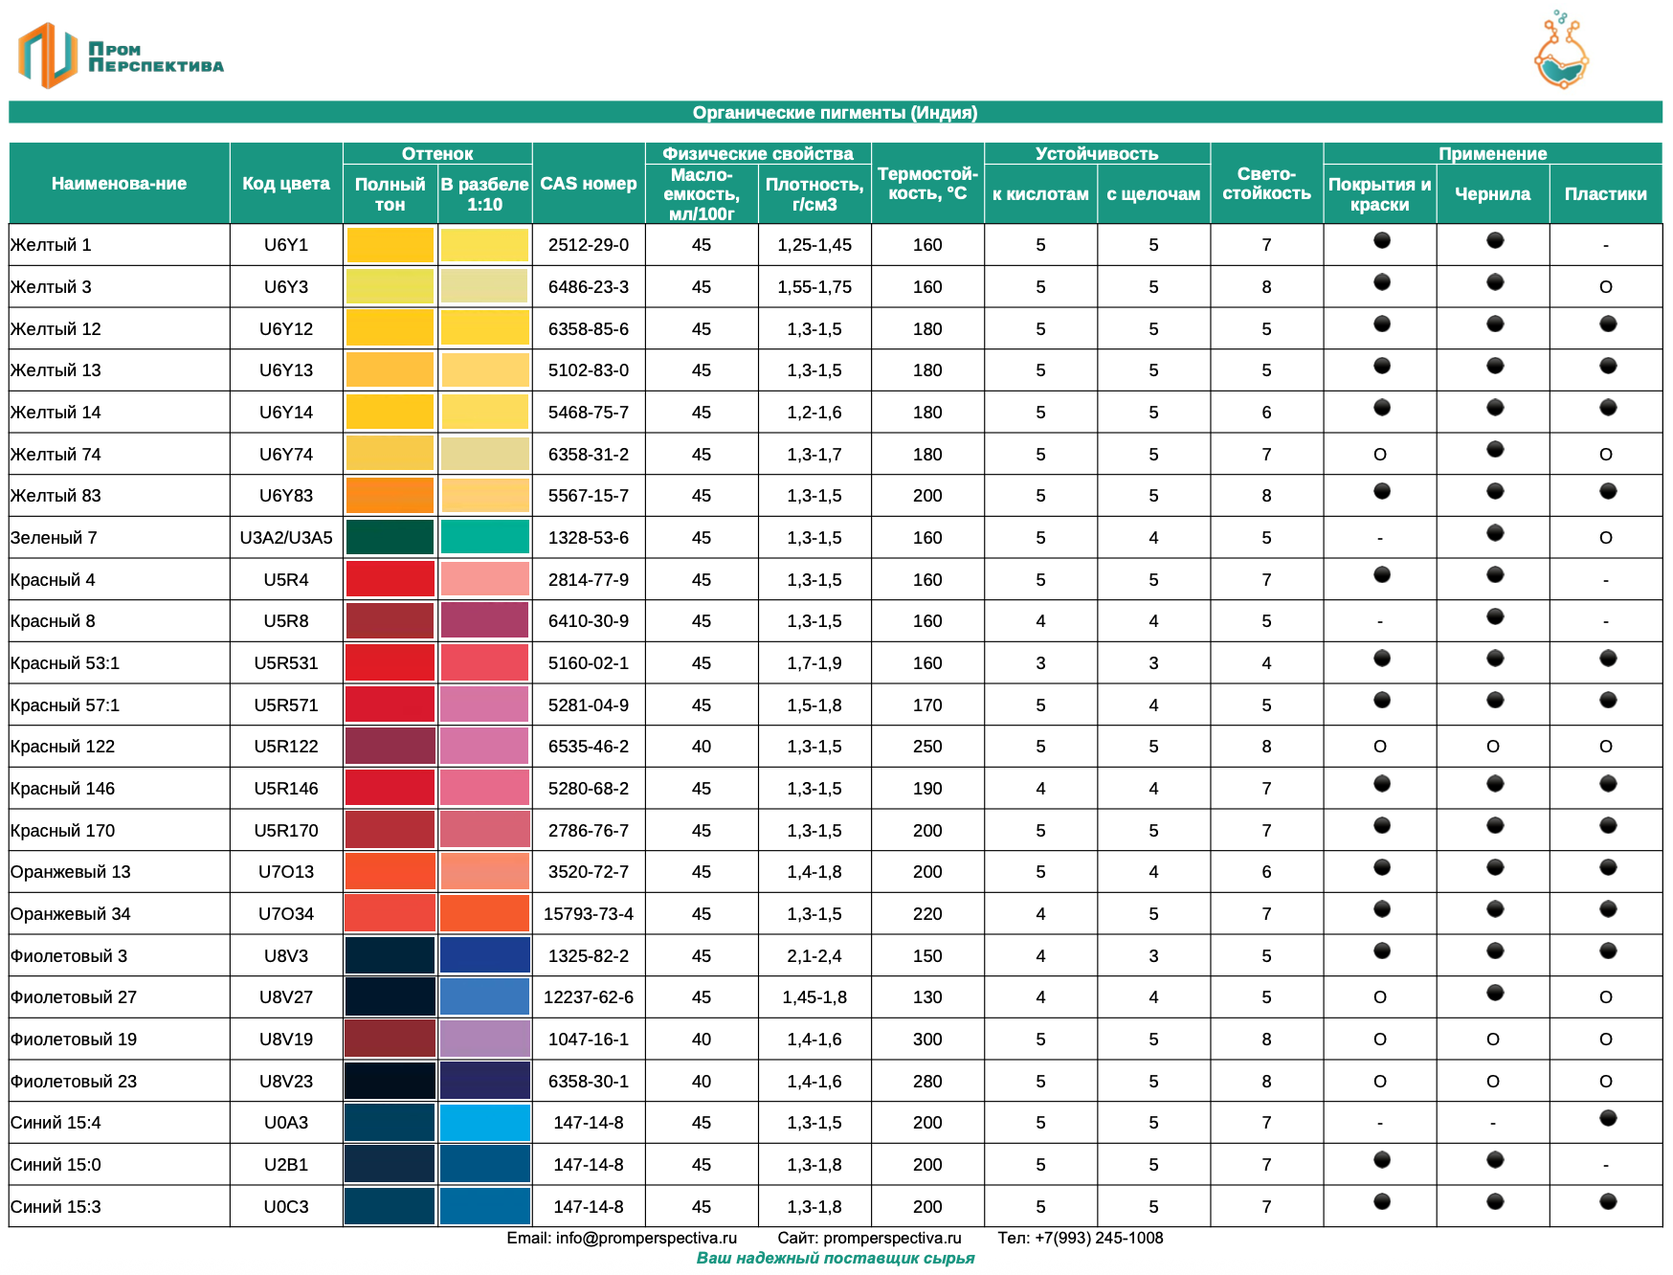Click the hollow Пластики circle for Желтый 3

[x=1605, y=287]
